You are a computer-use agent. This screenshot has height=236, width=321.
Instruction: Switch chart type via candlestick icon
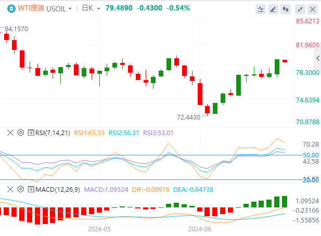tap(286, 9)
